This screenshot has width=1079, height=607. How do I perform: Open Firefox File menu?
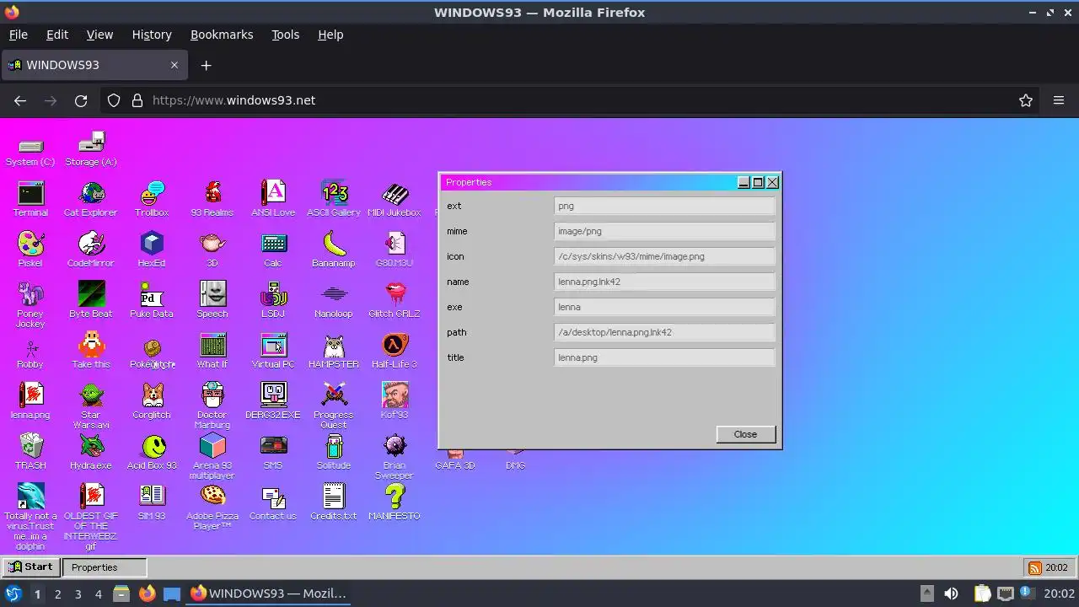pyautogui.click(x=18, y=35)
